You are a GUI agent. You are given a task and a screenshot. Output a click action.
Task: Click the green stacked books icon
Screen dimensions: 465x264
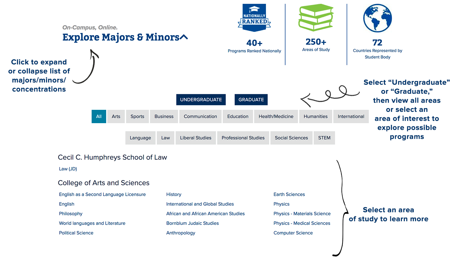coord(316,17)
